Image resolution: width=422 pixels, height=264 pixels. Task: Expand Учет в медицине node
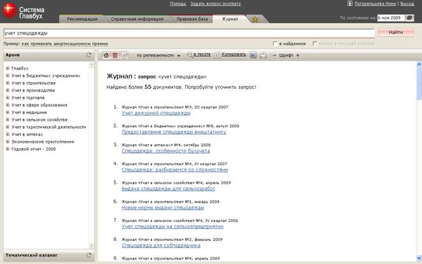pyautogui.click(x=8, y=112)
